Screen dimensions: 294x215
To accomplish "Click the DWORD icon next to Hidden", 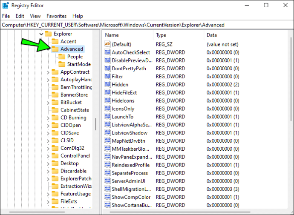I will pos(107,84).
